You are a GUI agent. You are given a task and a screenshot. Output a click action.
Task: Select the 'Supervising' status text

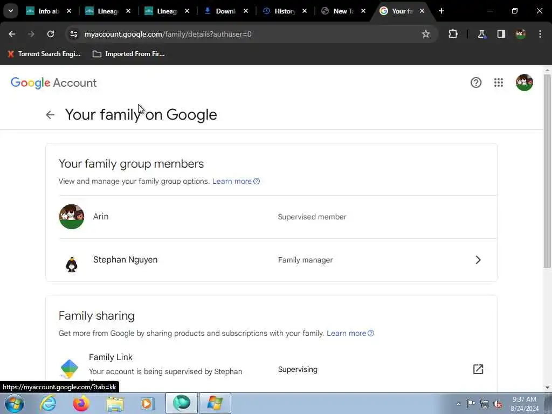(x=298, y=370)
